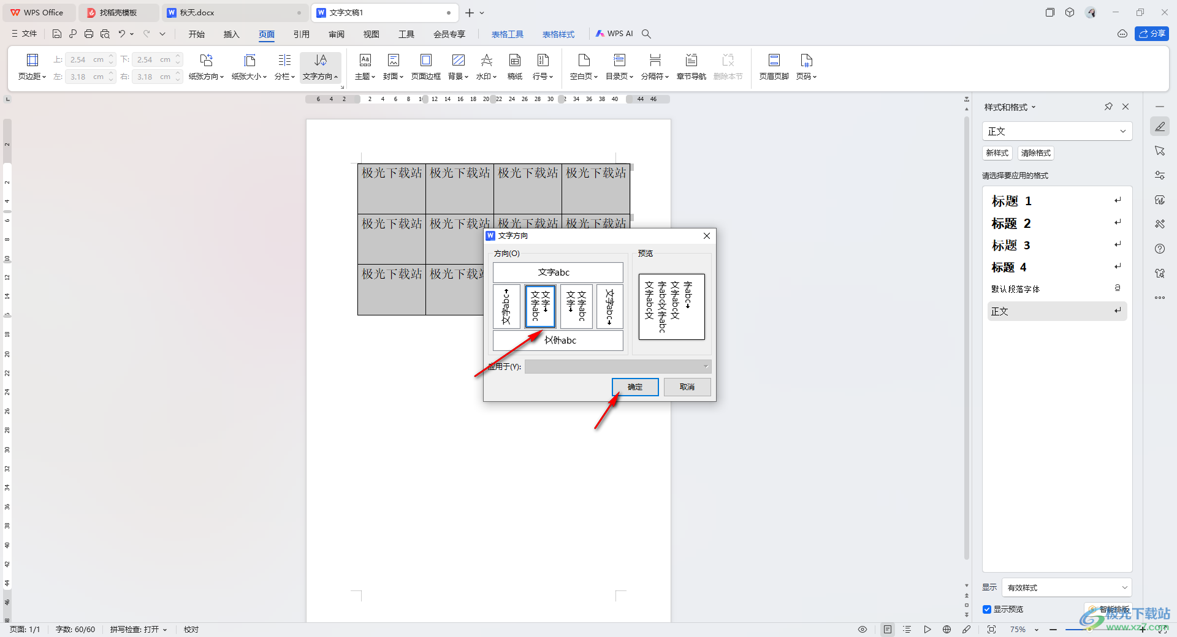The height and width of the screenshot is (637, 1177).
Task: Switch to the 表格工具 ribbon tab
Action: (x=508, y=34)
